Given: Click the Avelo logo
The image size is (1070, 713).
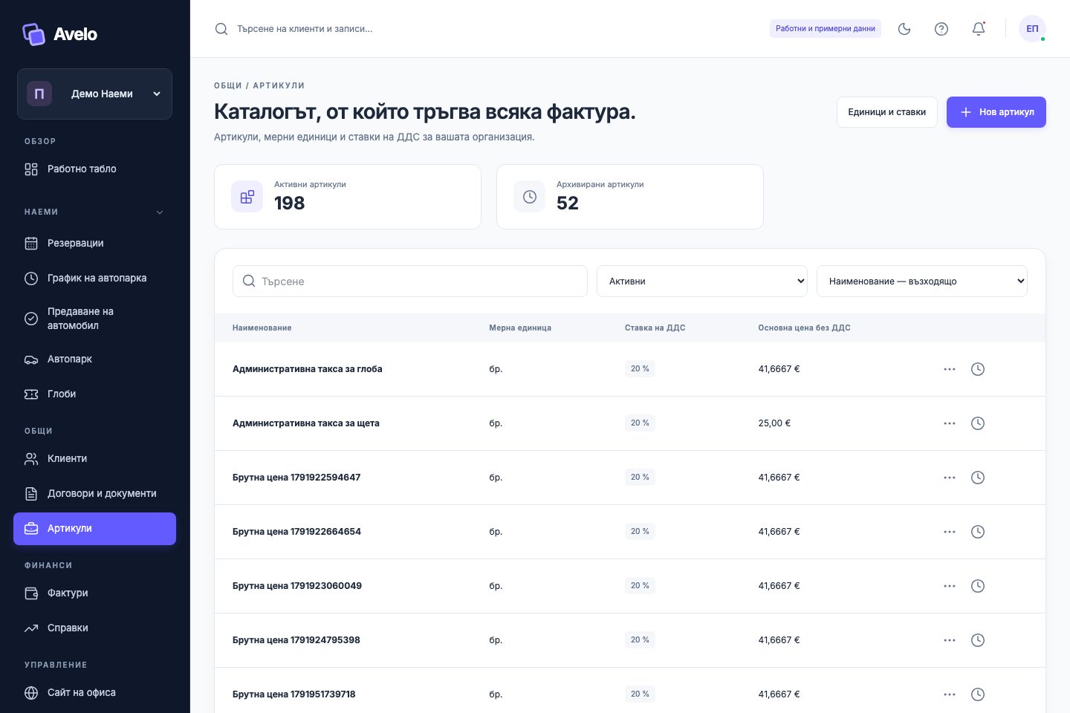Looking at the screenshot, I should [60, 34].
